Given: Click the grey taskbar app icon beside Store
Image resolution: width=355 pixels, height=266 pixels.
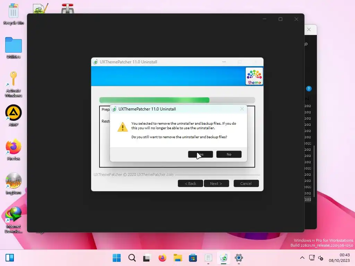Looking at the screenshot, I should point(208,258).
